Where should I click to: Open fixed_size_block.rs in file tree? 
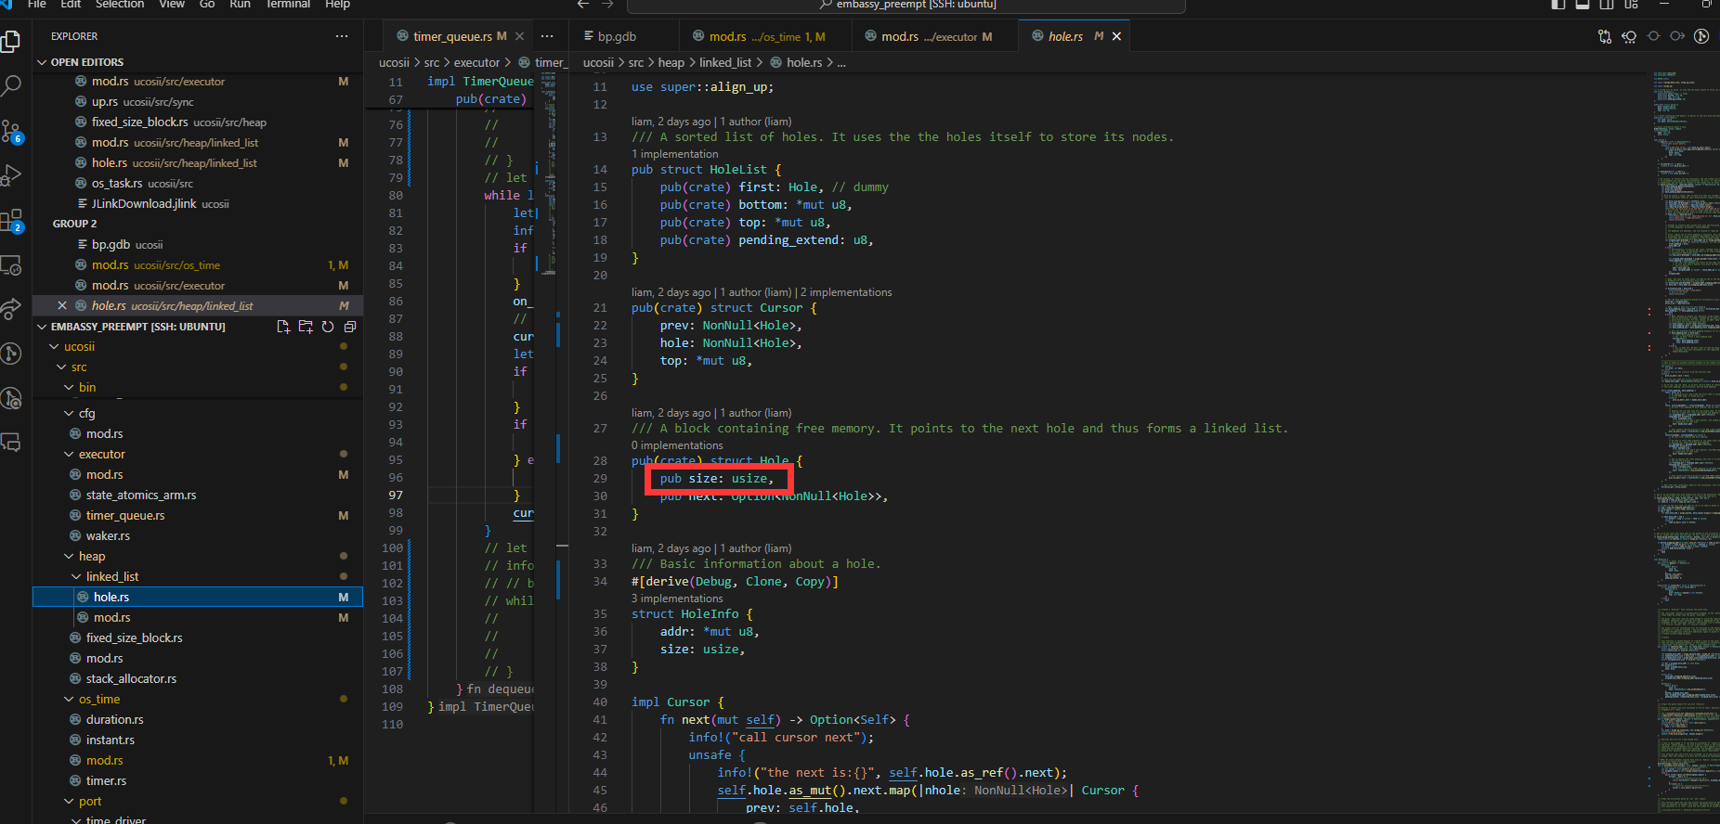(198, 638)
